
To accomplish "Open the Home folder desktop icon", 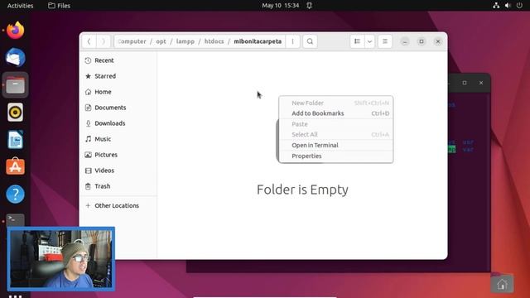I will click(x=502, y=284).
